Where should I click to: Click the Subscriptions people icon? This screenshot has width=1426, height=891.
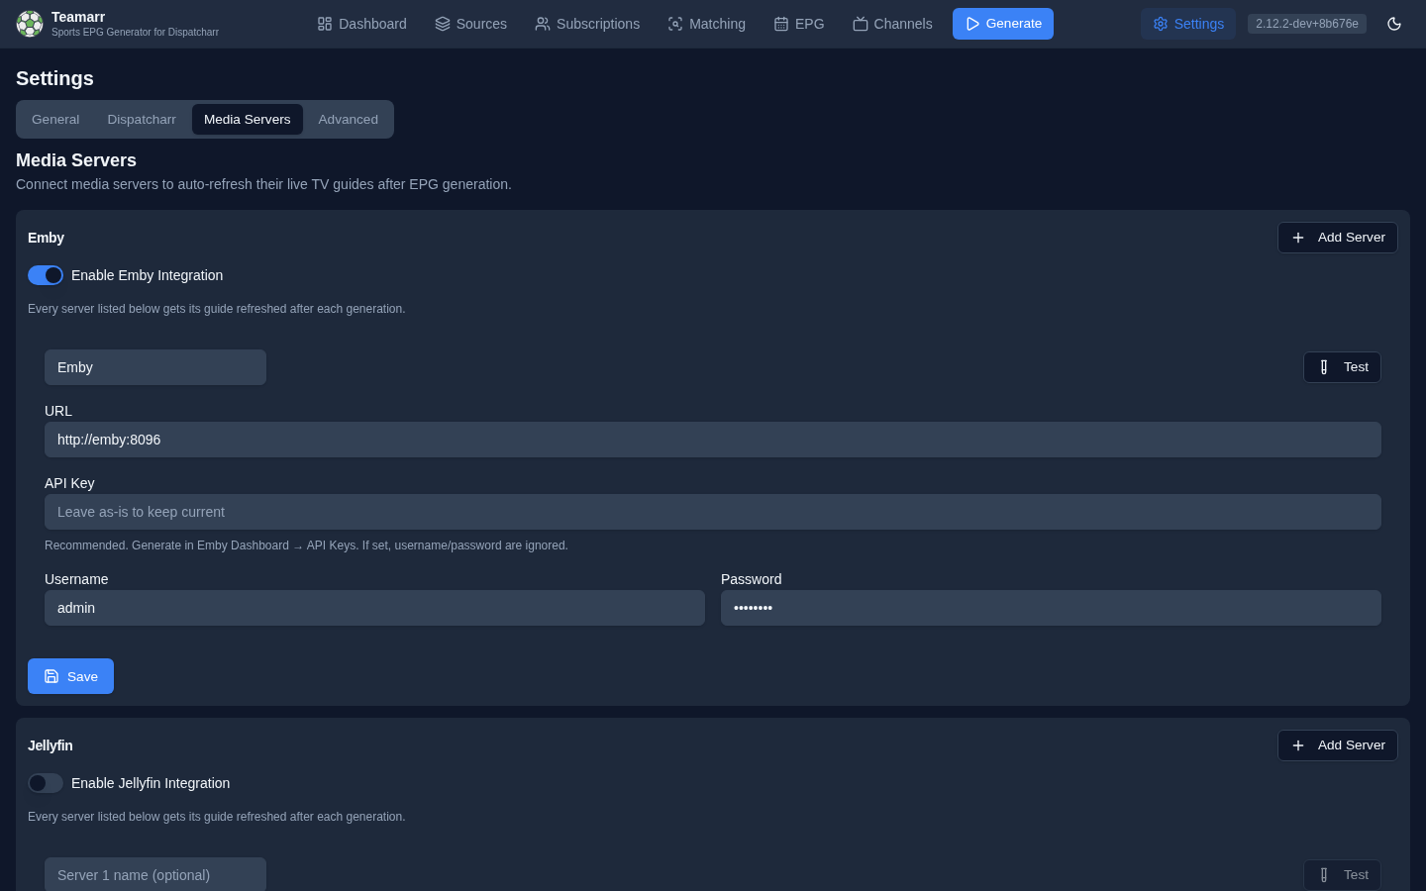point(543,24)
